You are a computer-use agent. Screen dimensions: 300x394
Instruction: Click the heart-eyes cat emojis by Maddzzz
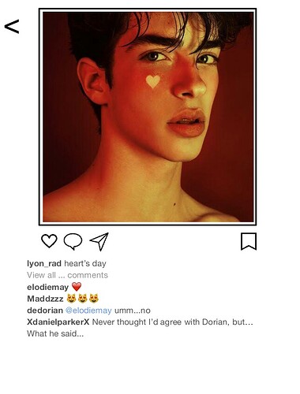click(83, 299)
